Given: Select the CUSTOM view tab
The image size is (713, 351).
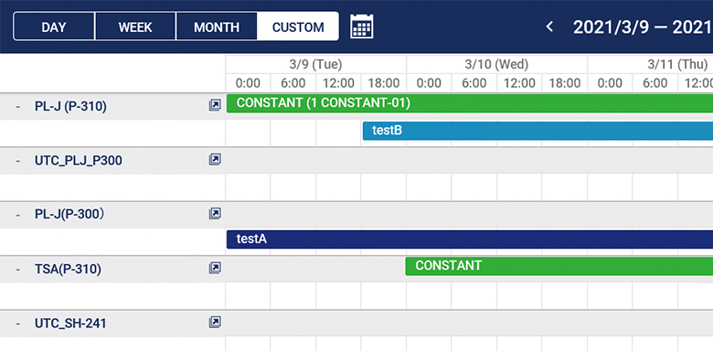Looking at the screenshot, I should click(298, 27).
